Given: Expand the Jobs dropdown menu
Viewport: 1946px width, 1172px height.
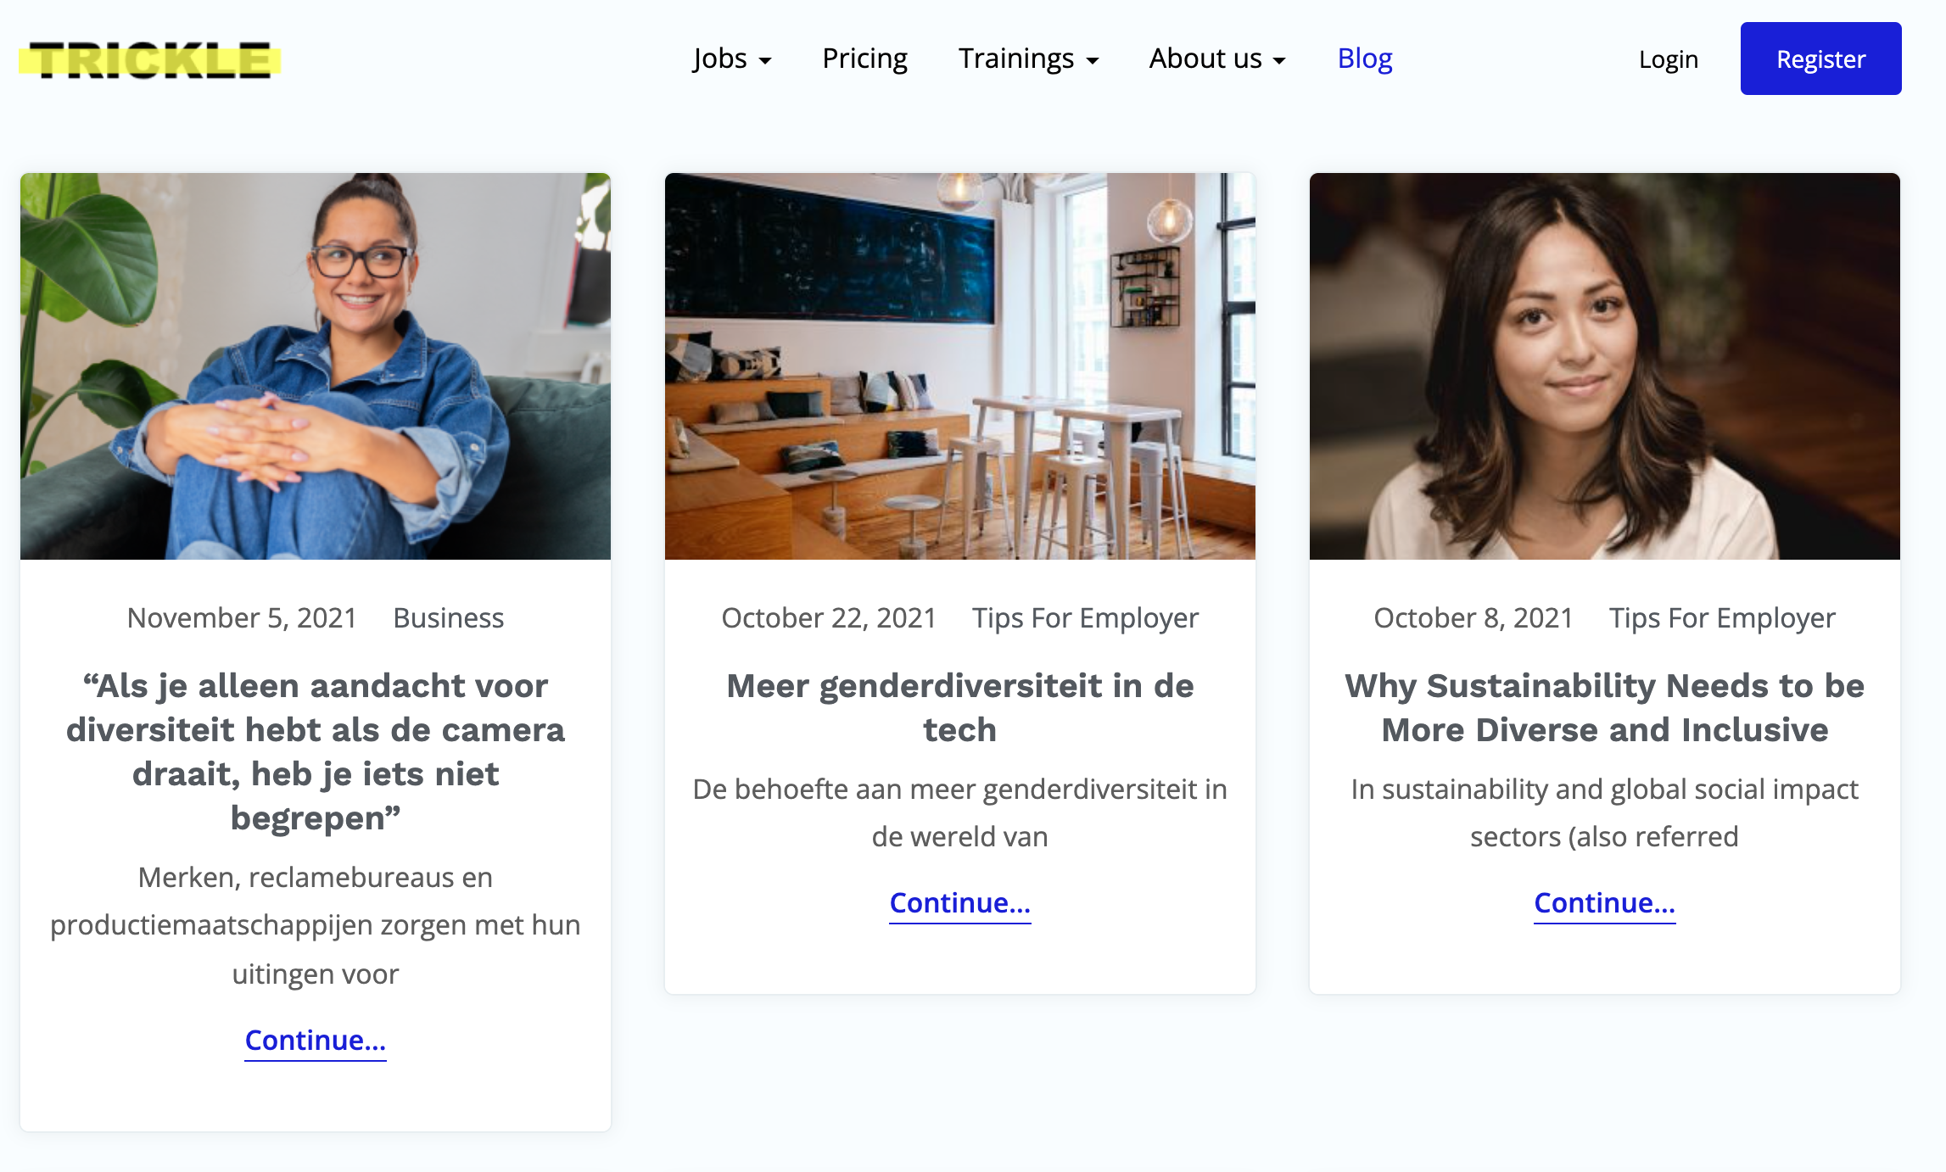Looking at the screenshot, I should [x=732, y=59].
